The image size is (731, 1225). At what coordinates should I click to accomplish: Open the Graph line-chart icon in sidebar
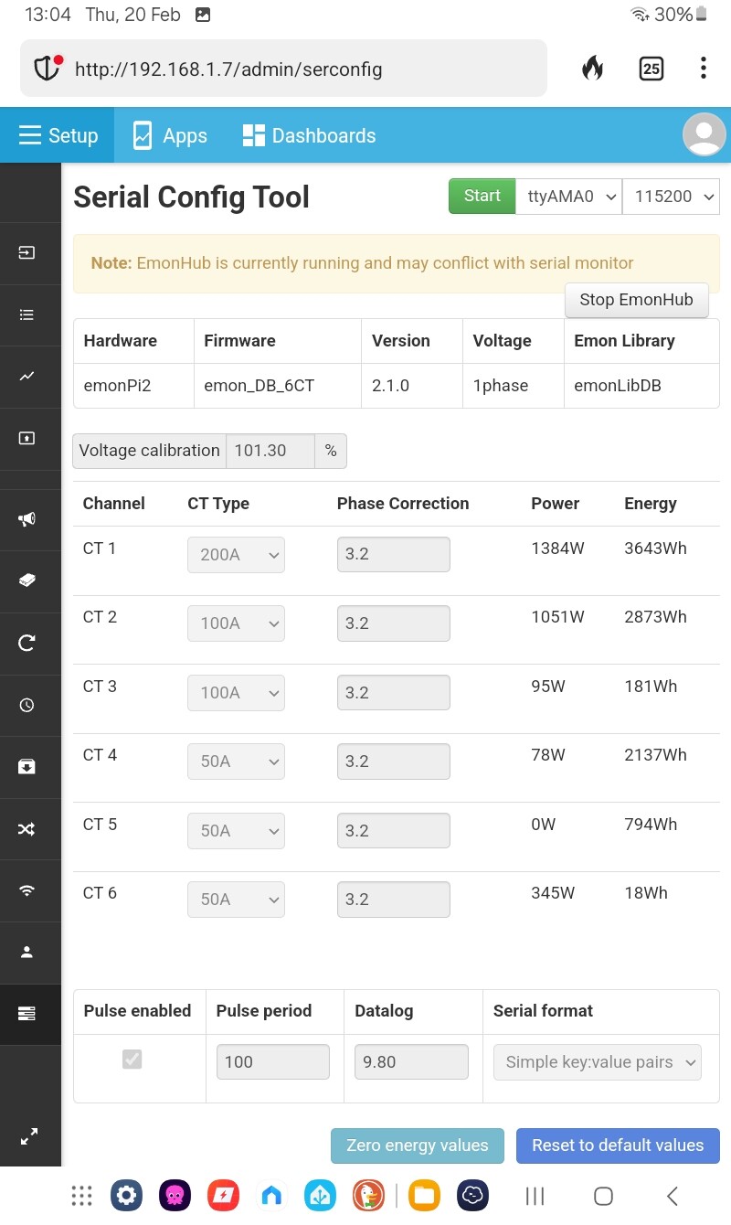(26, 376)
